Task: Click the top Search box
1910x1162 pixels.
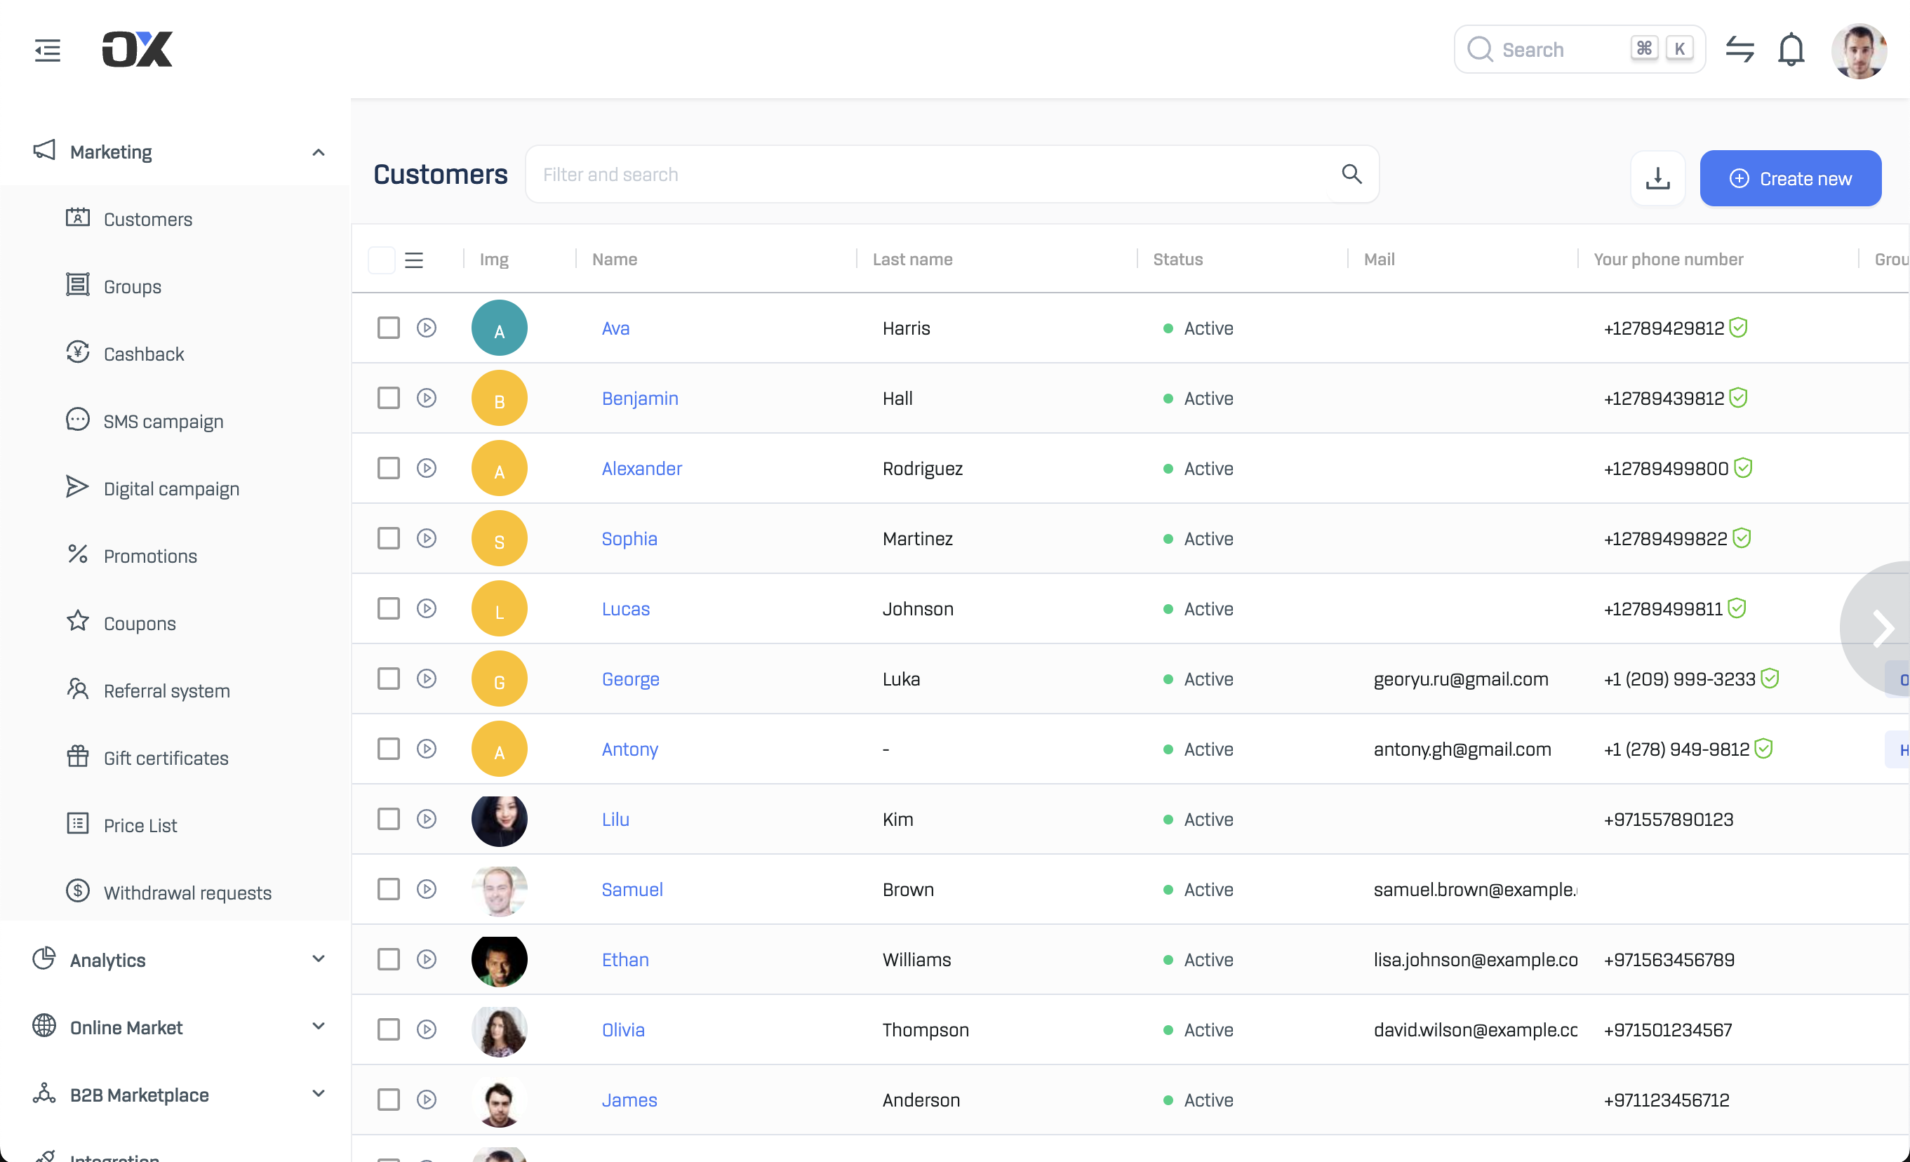Action: (x=1579, y=50)
